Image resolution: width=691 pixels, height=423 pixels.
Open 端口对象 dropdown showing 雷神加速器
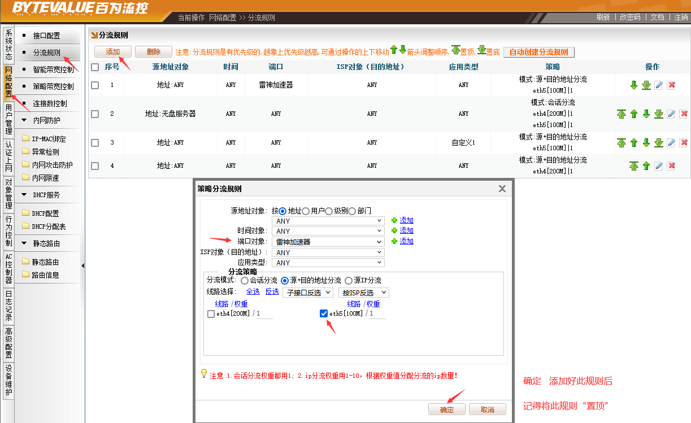pyautogui.click(x=328, y=242)
